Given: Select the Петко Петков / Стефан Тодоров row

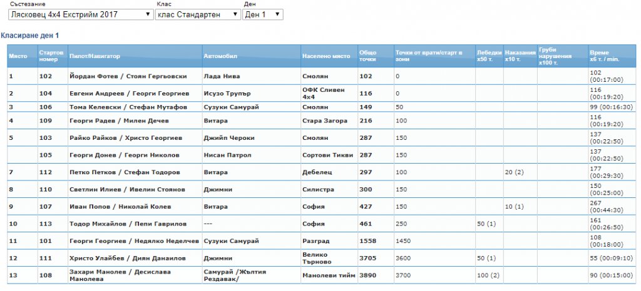Looking at the screenshot, I should [321, 172].
